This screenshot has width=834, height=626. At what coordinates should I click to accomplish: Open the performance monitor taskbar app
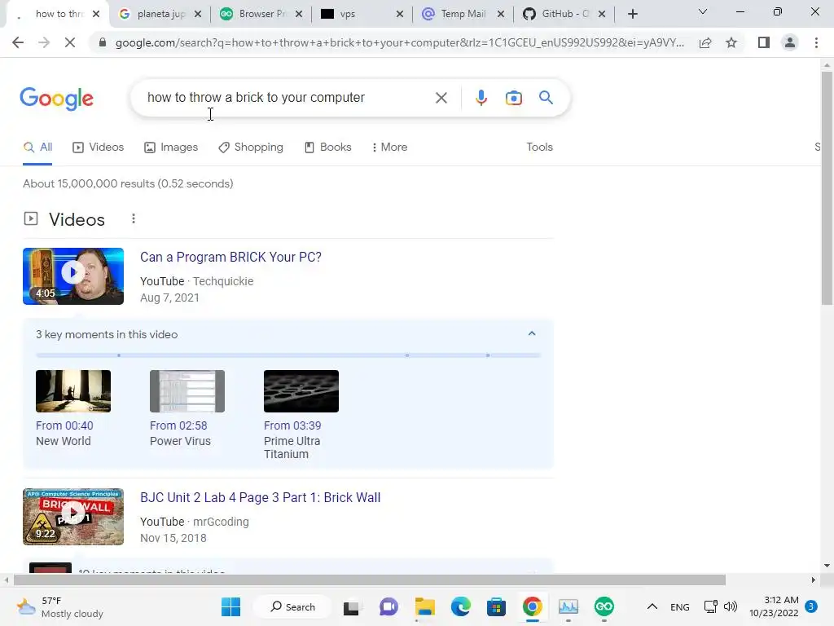(568, 606)
